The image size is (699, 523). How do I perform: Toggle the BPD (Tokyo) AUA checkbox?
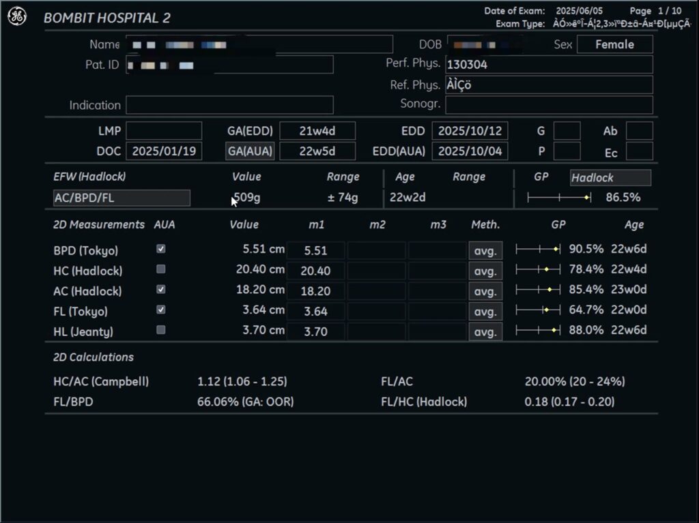[x=161, y=250]
